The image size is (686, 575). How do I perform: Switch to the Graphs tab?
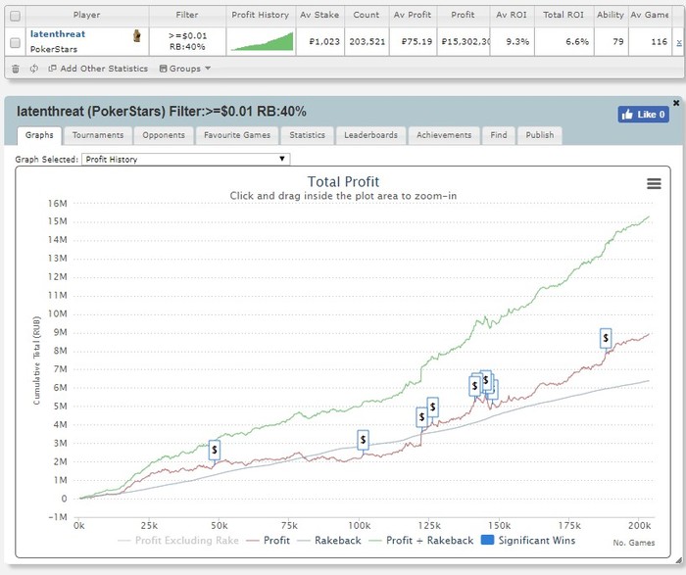coord(39,135)
